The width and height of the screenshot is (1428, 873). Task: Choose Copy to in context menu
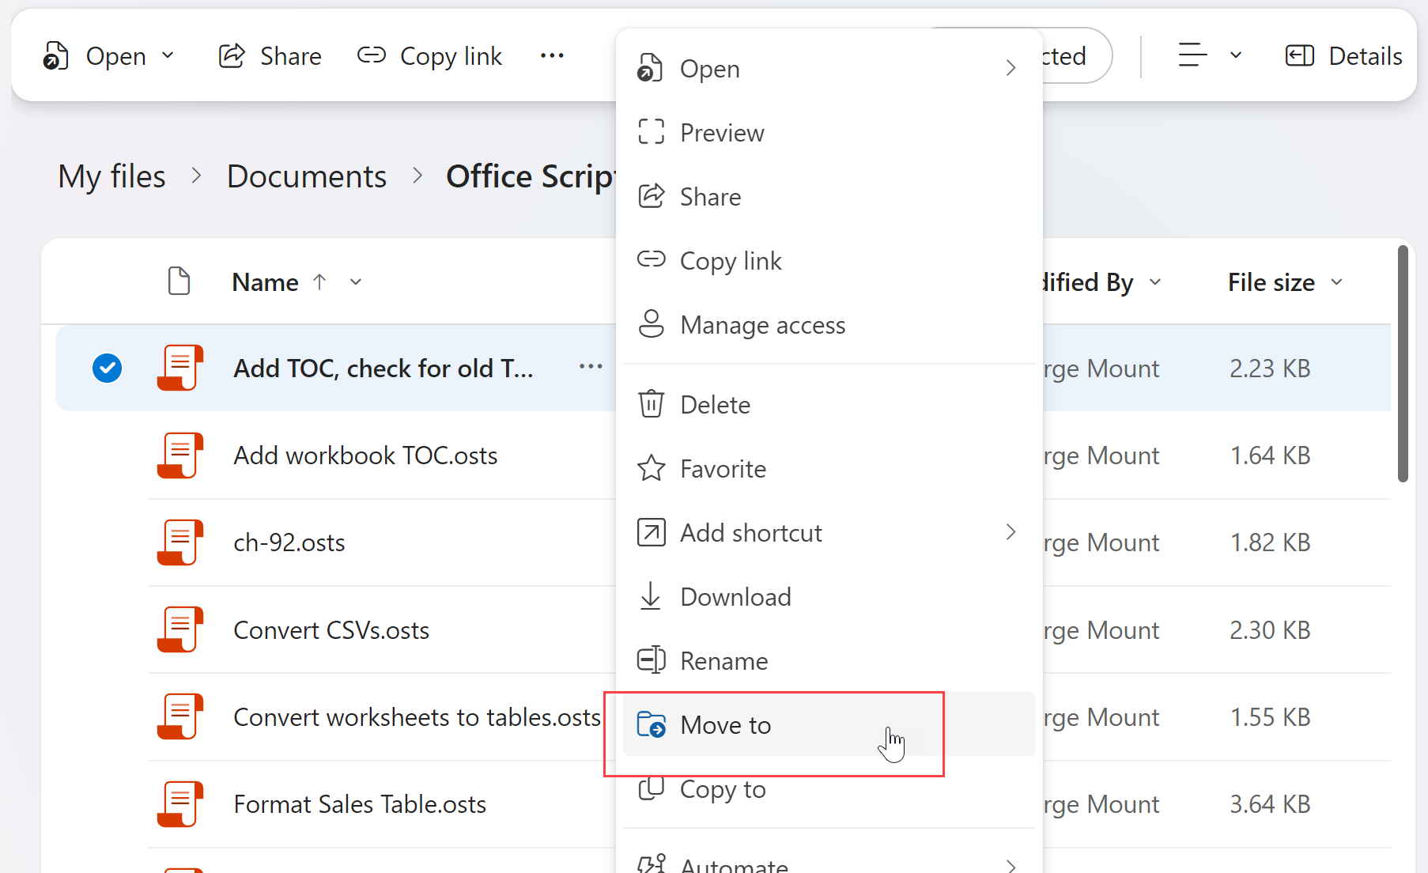click(x=723, y=789)
